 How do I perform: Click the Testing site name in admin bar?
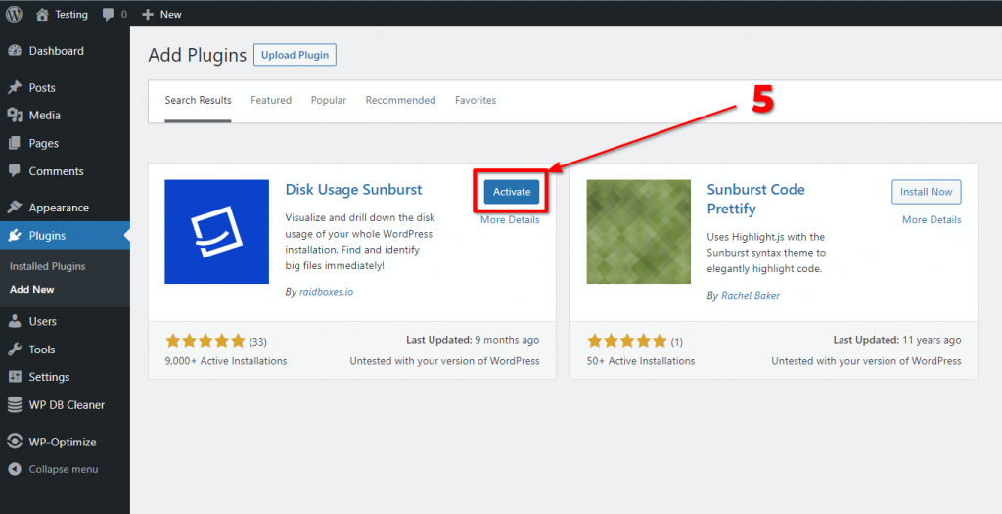70,14
